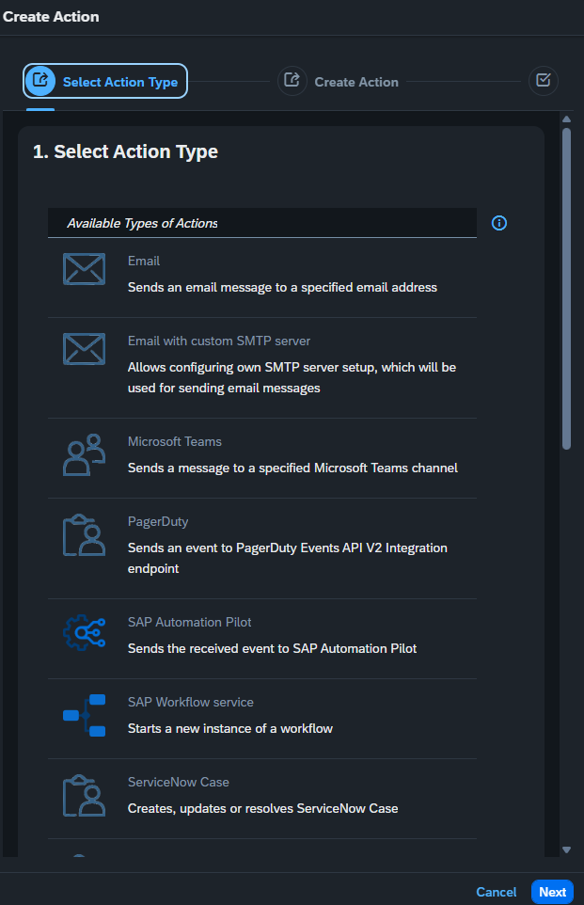Click the scrollbar down arrow

click(567, 849)
